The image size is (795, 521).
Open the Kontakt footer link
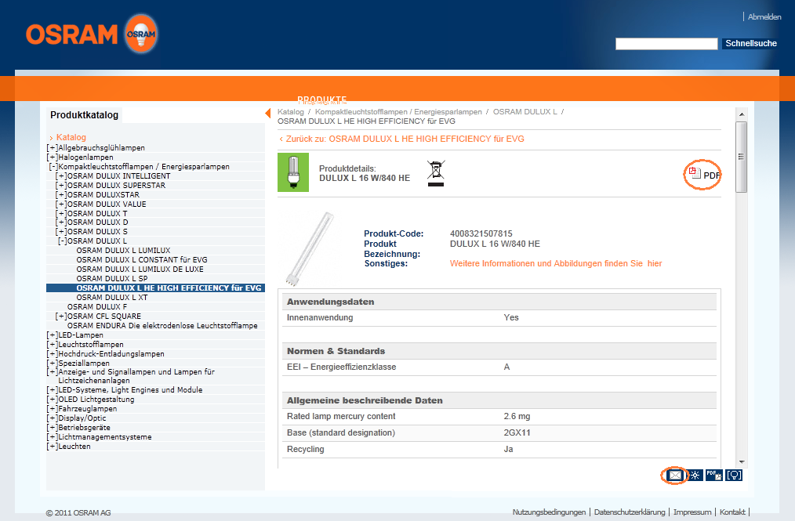tap(732, 512)
